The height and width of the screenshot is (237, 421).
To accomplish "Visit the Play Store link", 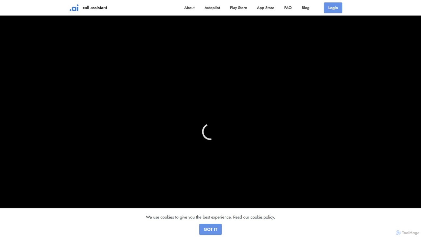I will tap(238, 8).
